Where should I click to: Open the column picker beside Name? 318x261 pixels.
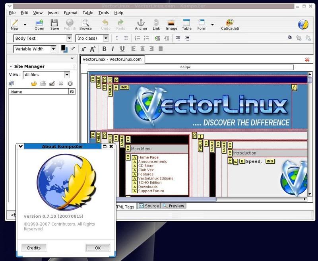point(72,92)
